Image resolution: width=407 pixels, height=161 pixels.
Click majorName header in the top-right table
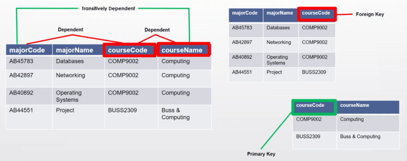coord(280,13)
